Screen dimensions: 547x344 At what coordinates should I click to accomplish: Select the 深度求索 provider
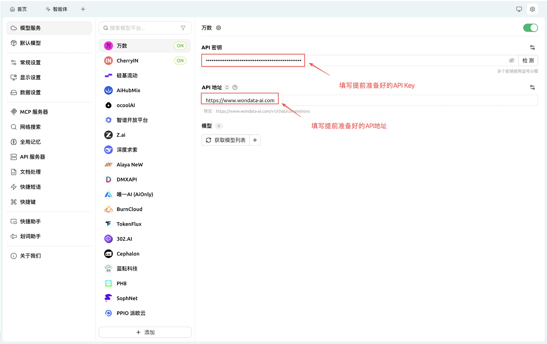(144, 150)
